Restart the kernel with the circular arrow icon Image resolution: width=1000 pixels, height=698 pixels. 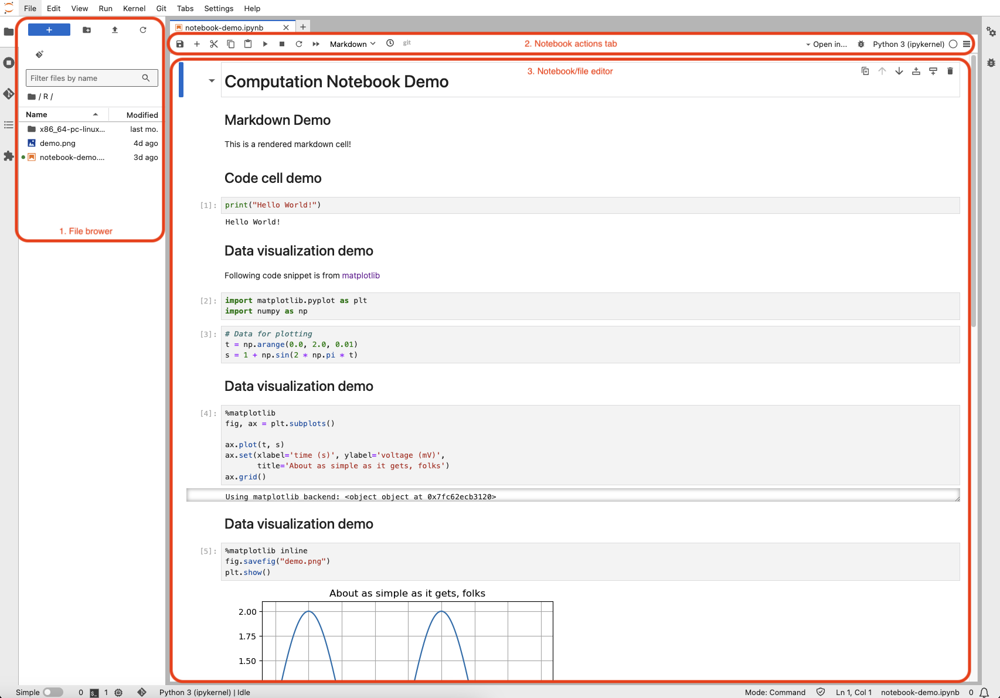[x=299, y=44]
